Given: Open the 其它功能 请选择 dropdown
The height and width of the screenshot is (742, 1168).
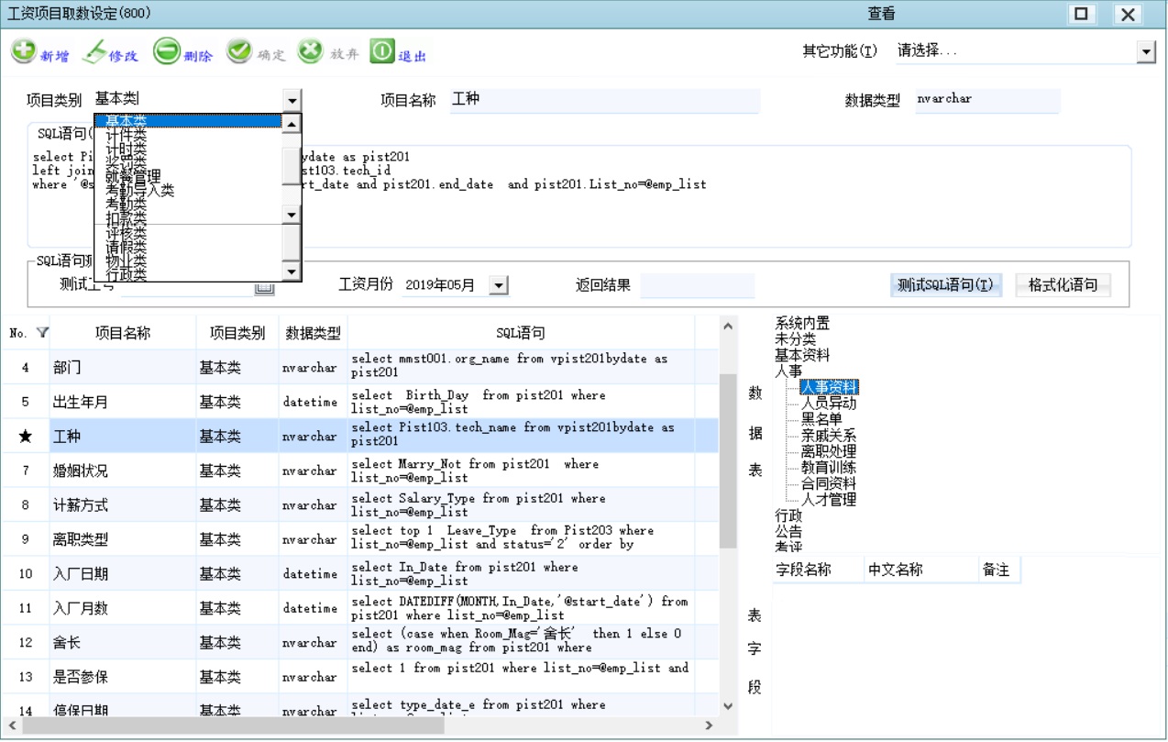Looking at the screenshot, I should tap(1146, 52).
